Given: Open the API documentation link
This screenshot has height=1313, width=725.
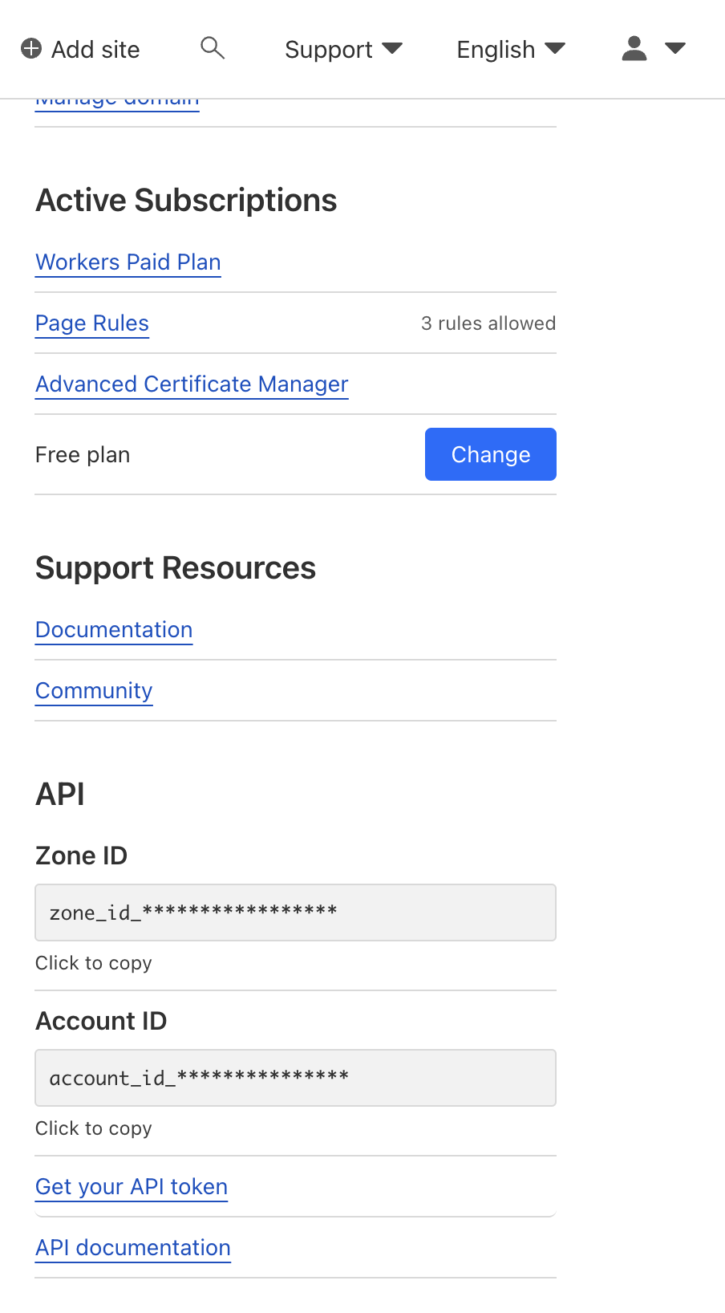Looking at the screenshot, I should point(133,1248).
